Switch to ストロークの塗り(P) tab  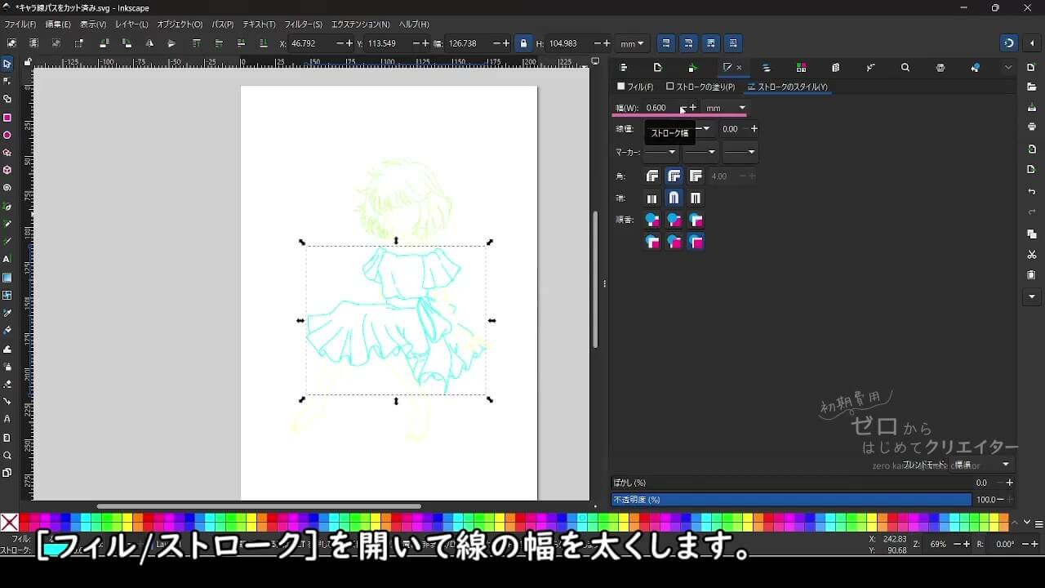[x=700, y=87]
